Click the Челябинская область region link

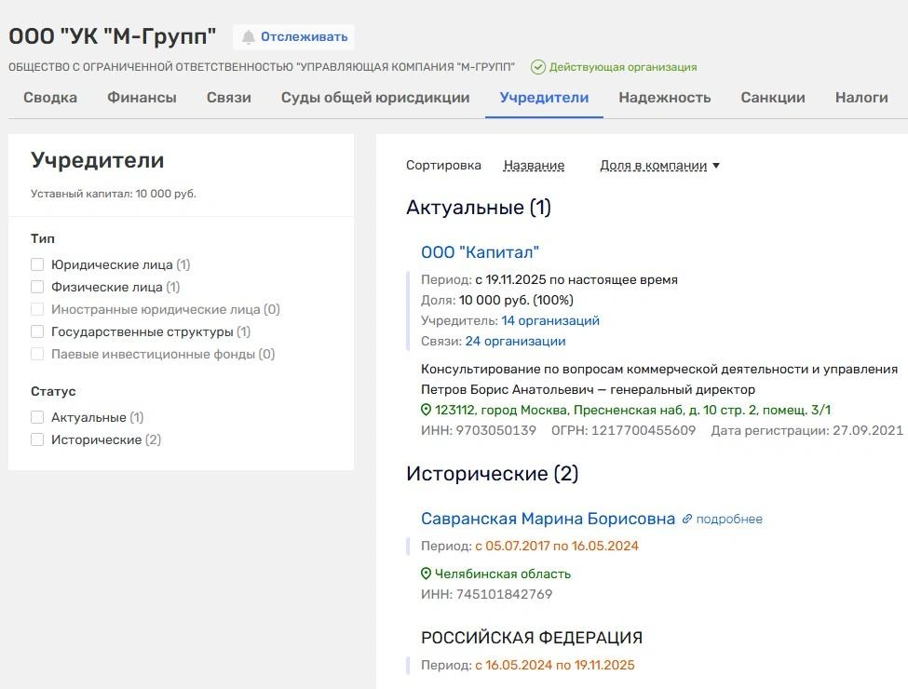pyautogui.click(x=503, y=574)
